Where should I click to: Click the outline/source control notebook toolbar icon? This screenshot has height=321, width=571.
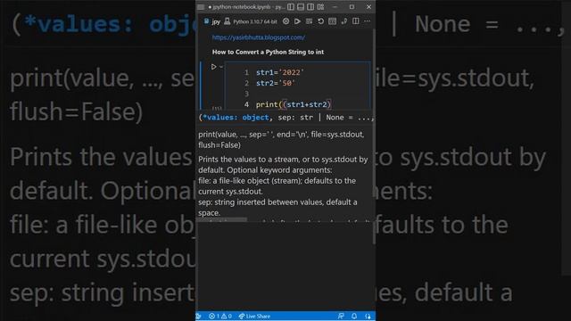pos(344,21)
